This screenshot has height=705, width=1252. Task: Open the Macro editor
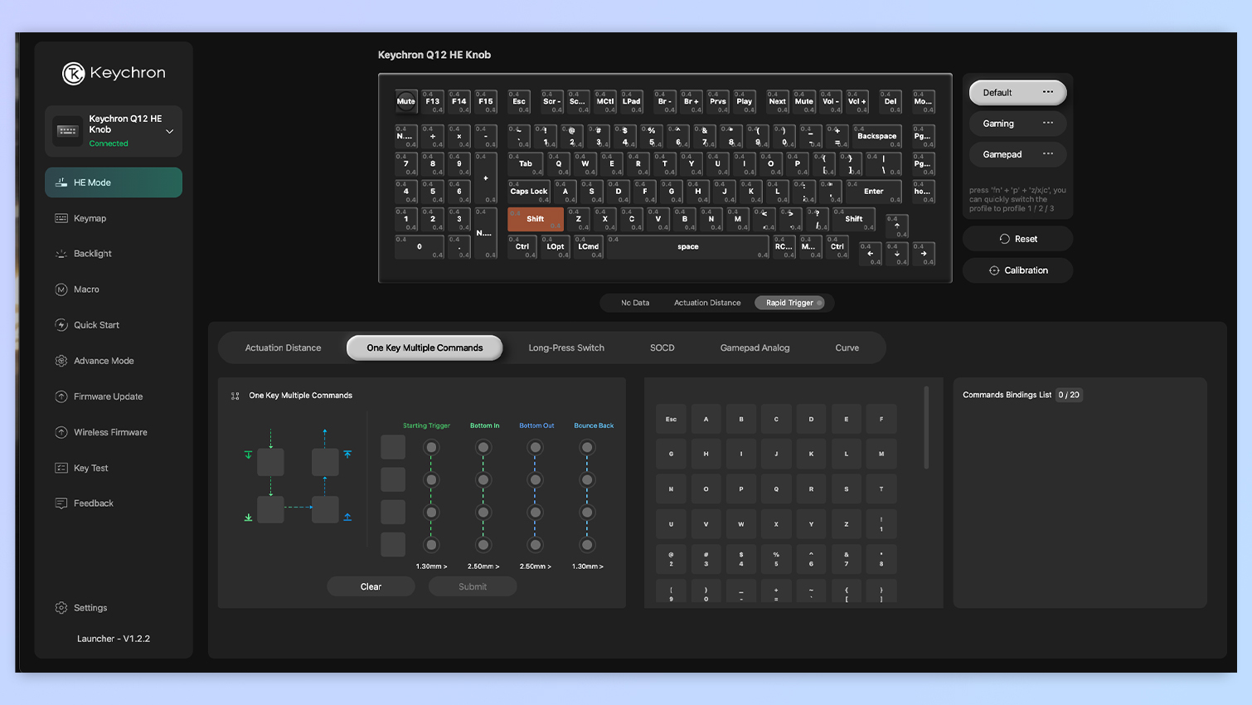[87, 289]
